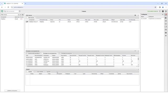
Task: Click the sixth right sidebar table icon
Action: [166, 30]
